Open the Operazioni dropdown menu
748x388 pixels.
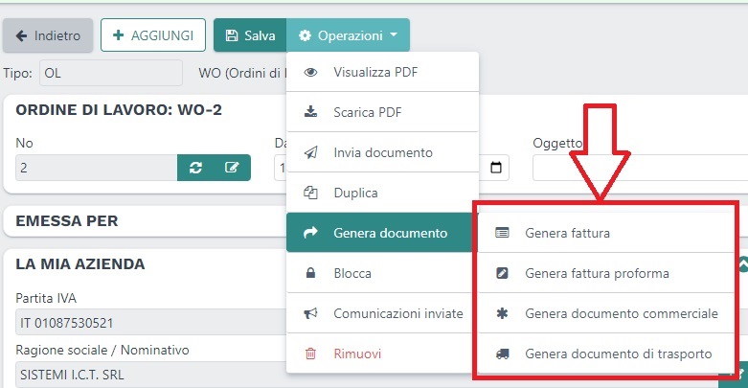click(348, 35)
